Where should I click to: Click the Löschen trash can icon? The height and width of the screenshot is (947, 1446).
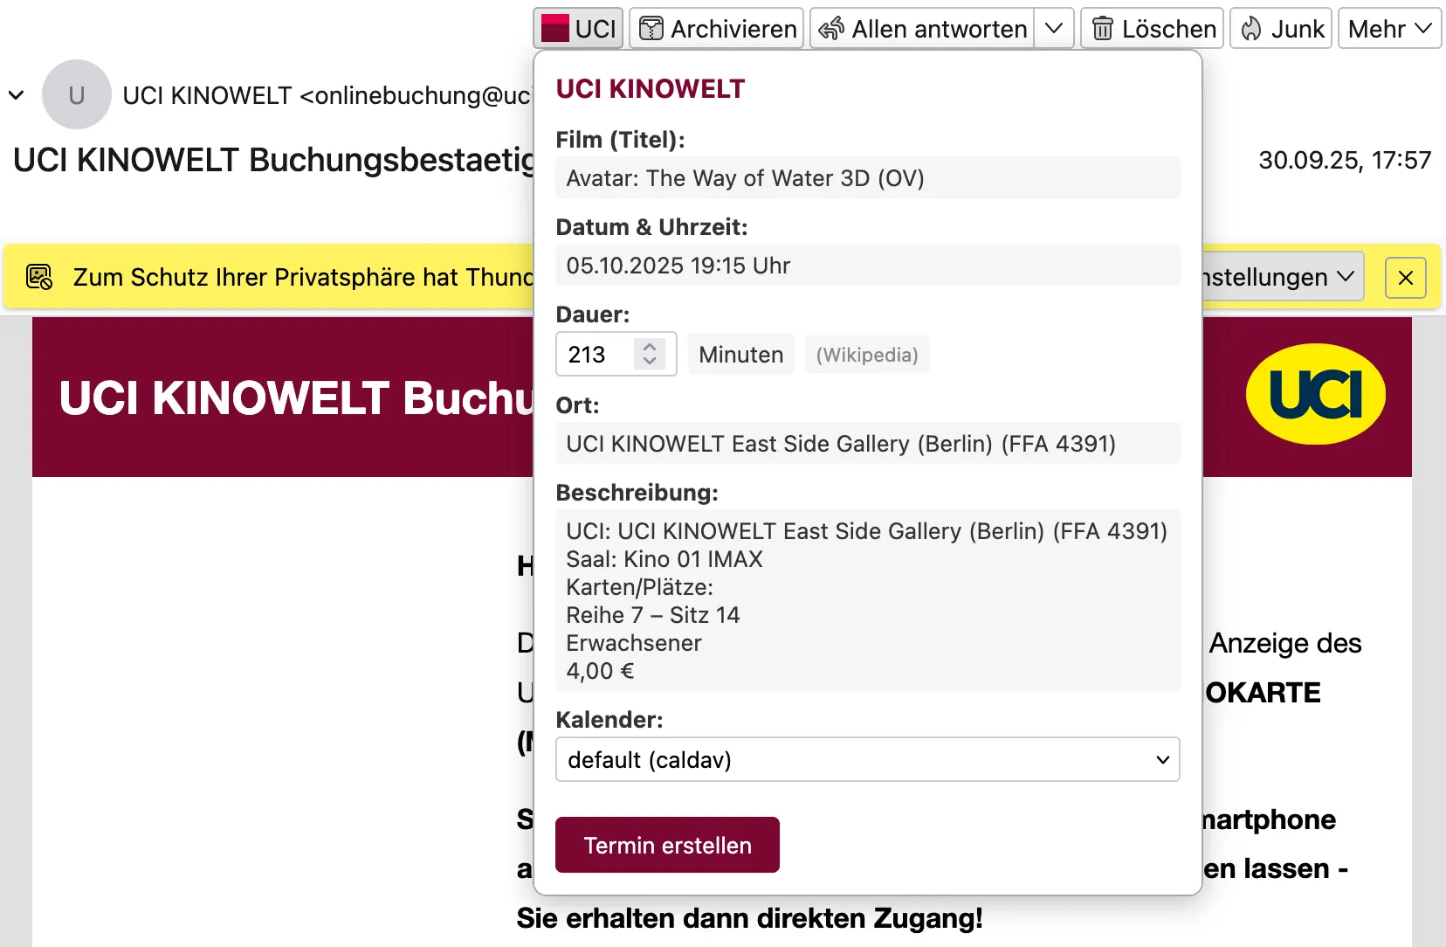click(1102, 28)
